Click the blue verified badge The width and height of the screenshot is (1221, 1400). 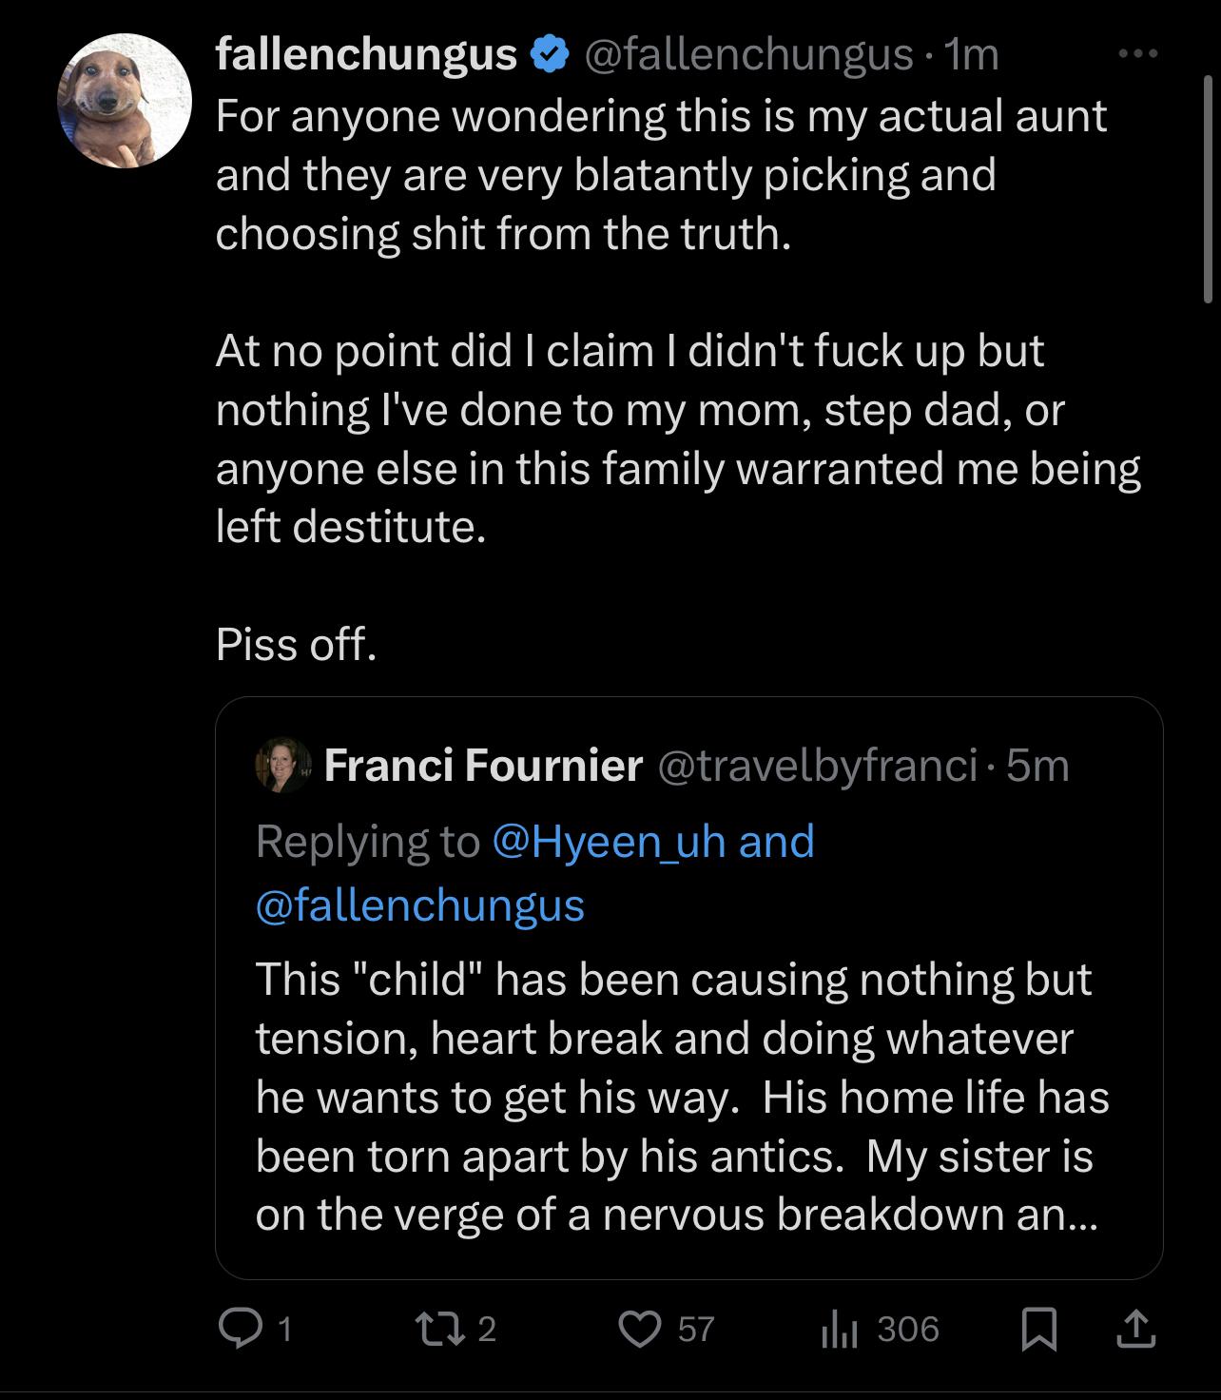pyautogui.click(x=550, y=55)
